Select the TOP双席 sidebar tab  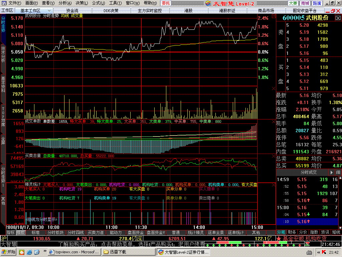click(3, 117)
